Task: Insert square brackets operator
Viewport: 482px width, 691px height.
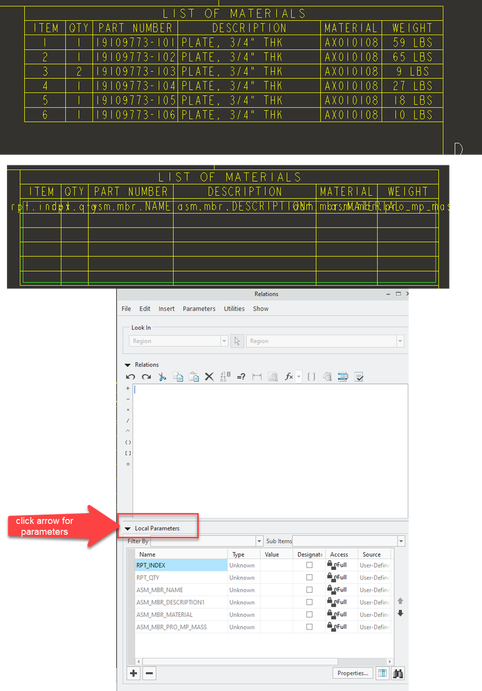Action: [x=128, y=453]
